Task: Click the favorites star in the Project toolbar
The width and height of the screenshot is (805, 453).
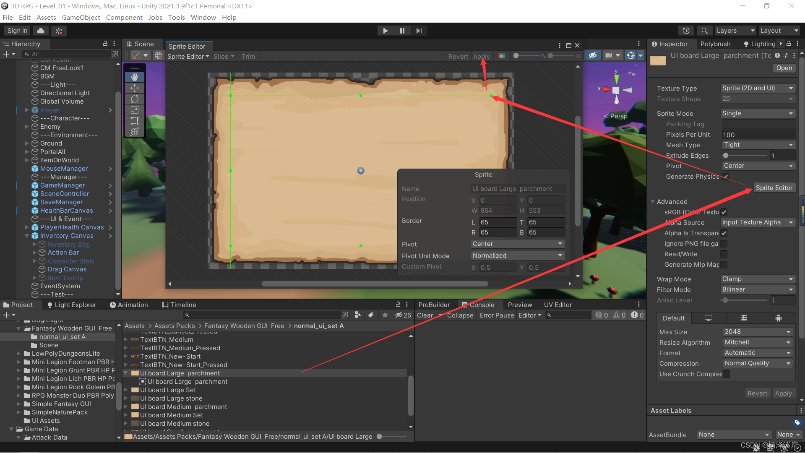Action: coord(385,315)
